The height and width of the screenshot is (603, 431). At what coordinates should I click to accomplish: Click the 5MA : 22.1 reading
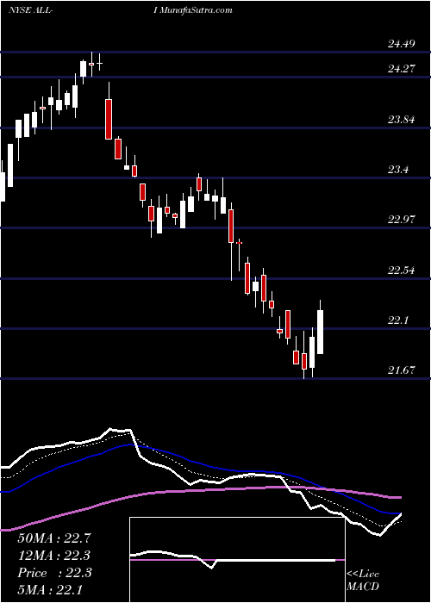point(50,589)
